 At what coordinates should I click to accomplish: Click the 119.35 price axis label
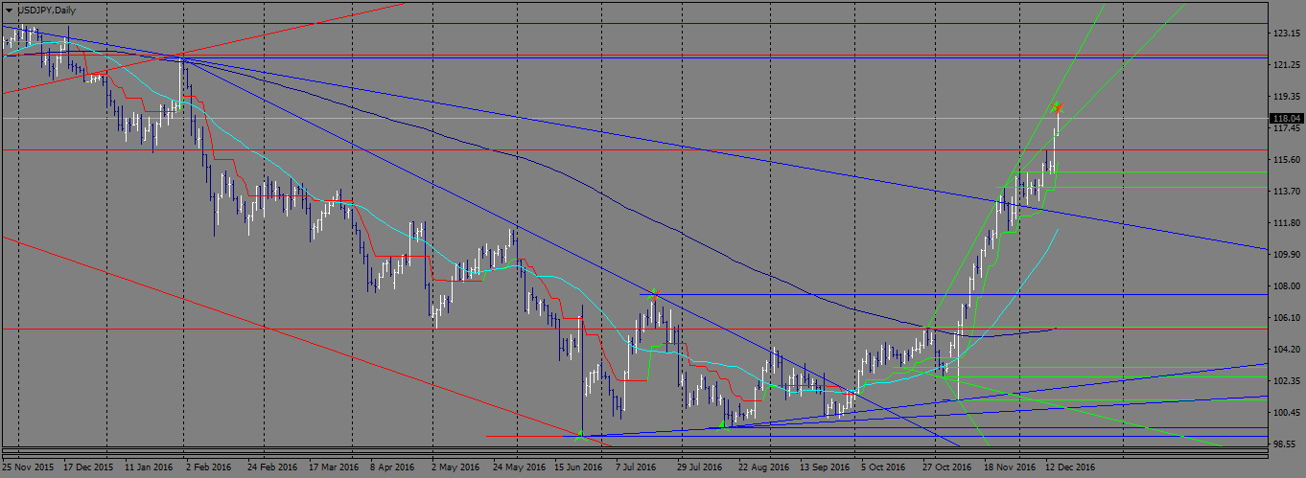(1286, 97)
